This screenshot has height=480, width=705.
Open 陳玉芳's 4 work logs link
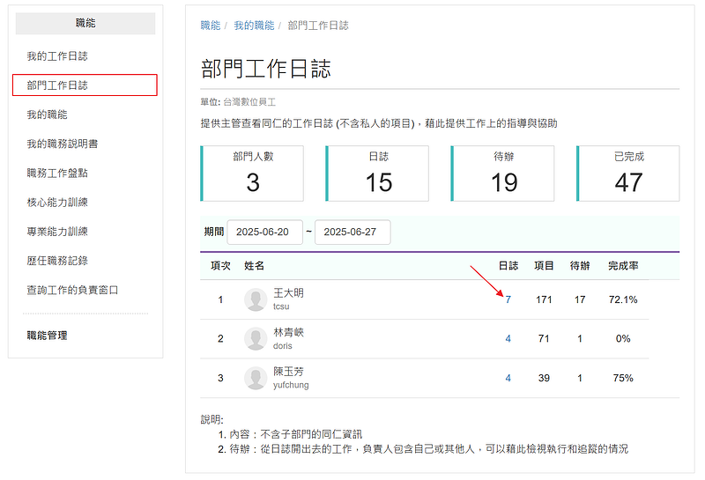click(x=508, y=378)
